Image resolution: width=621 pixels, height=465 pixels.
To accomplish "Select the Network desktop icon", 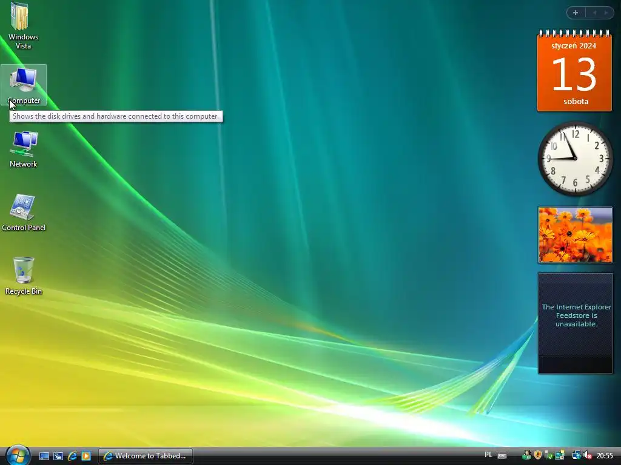I will (x=24, y=150).
